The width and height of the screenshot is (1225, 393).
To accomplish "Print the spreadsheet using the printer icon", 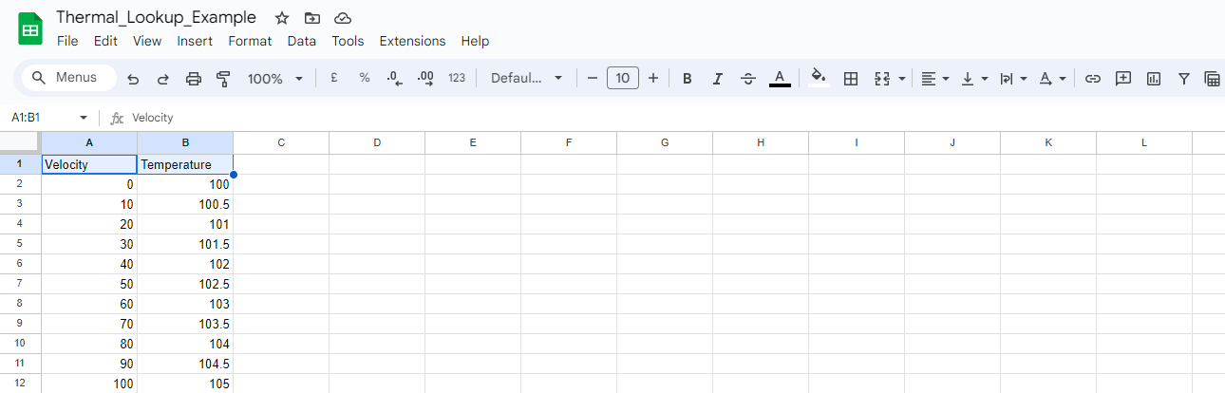I will tap(194, 79).
